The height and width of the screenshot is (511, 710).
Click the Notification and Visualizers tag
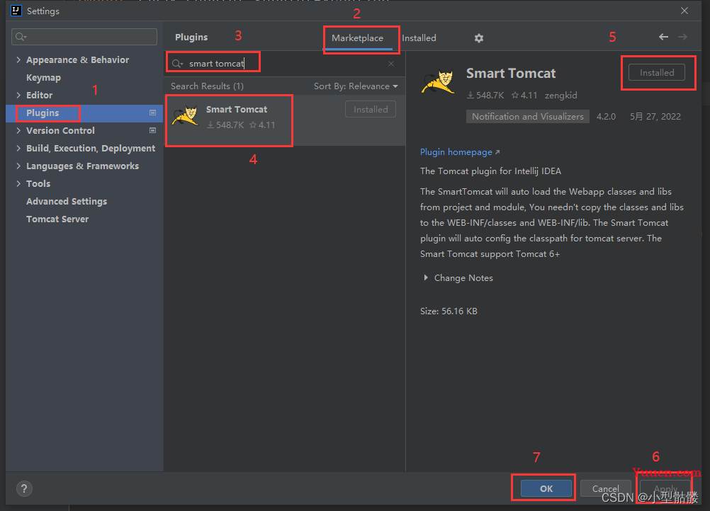[x=527, y=116]
